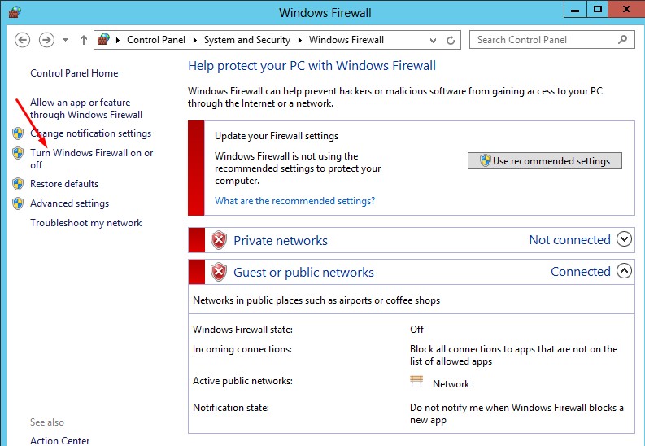Select System and Security in breadcrumb

click(246, 40)
